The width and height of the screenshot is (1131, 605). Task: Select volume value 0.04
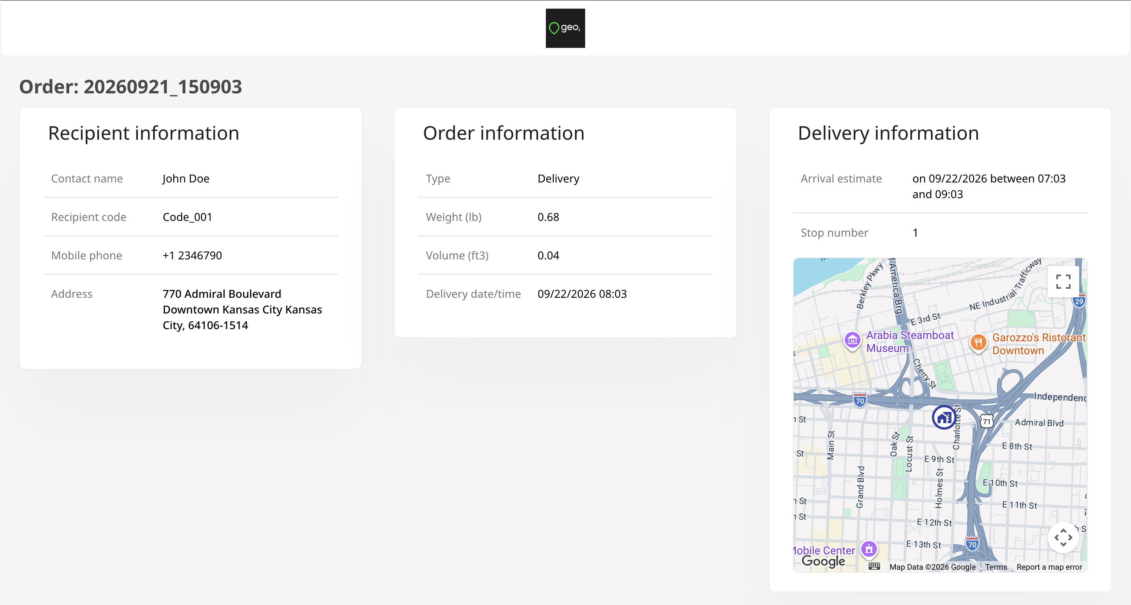point(548,255)
